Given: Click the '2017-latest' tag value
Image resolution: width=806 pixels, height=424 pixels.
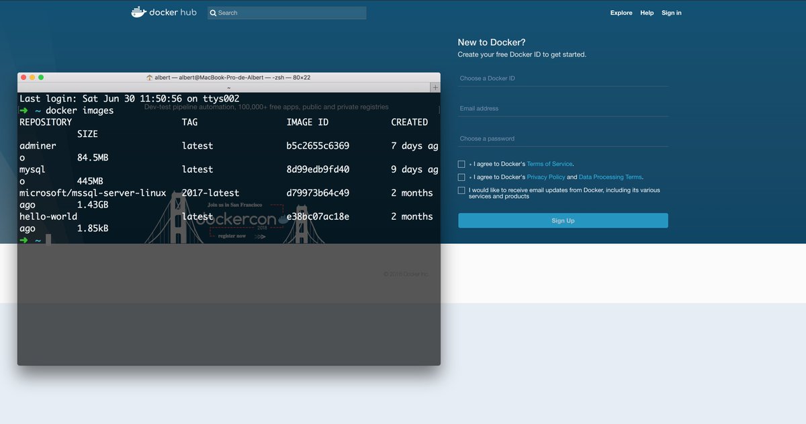Looking at the screenshot, I should coord(210,193).
